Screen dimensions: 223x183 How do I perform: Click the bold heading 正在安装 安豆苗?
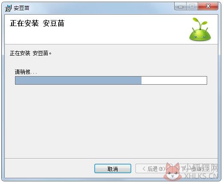point(37,23)
